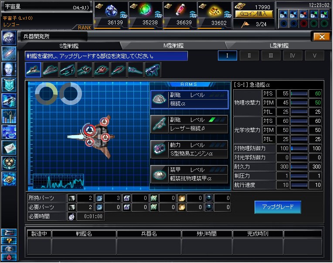Select the first battleship thumbnail
333x263 pixels.
34,70
